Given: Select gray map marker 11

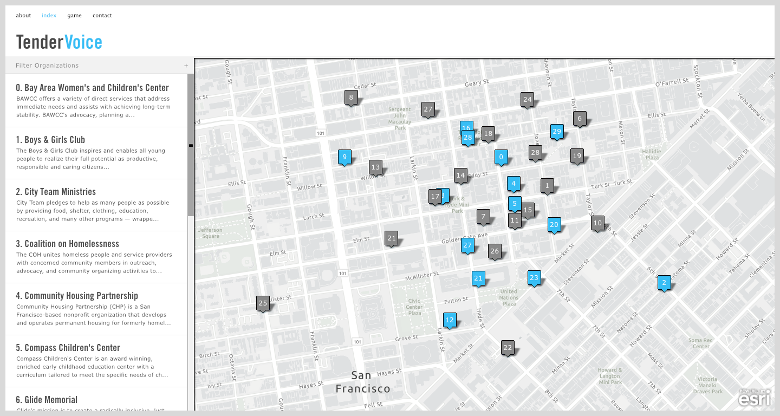Looking at the screenshot, I should tap(515, 220).
